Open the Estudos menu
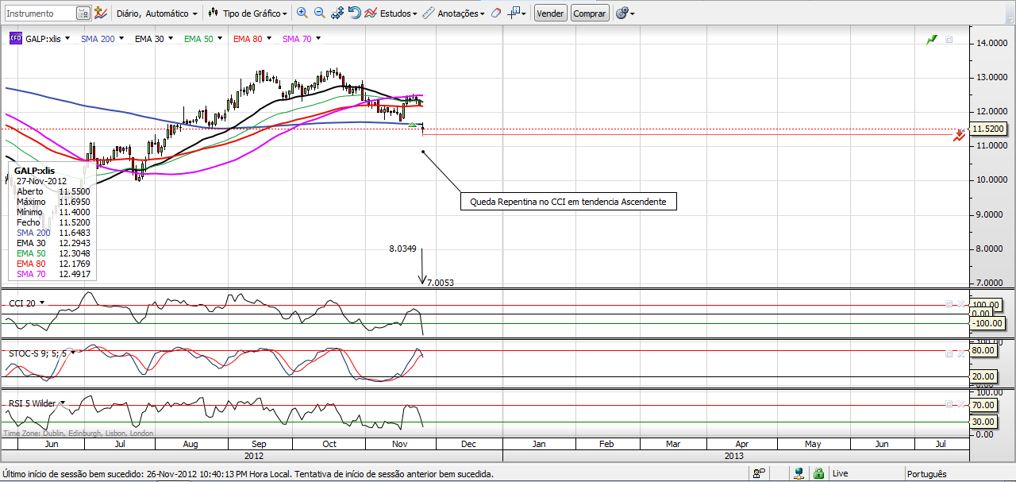 pyautogui.click(x=391, y=13)
